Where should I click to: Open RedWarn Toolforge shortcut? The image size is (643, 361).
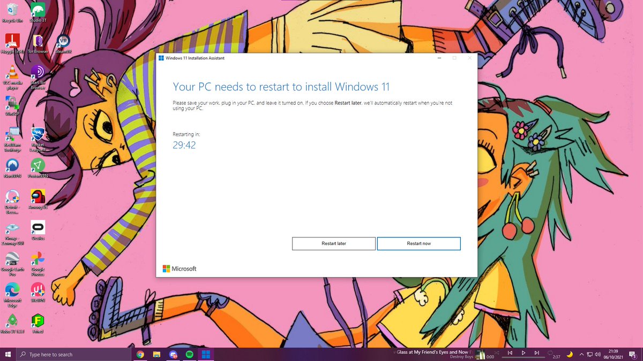click(x=12, y=139)
